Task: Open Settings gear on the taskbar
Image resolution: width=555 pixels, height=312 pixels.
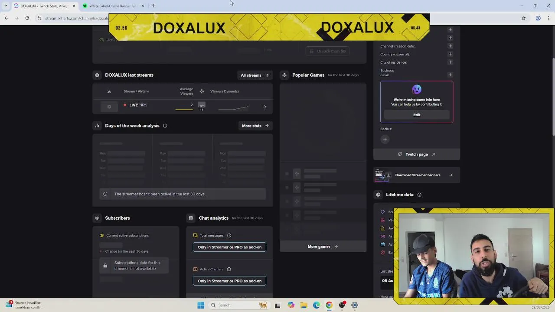Action: click(x=355, y=305)
